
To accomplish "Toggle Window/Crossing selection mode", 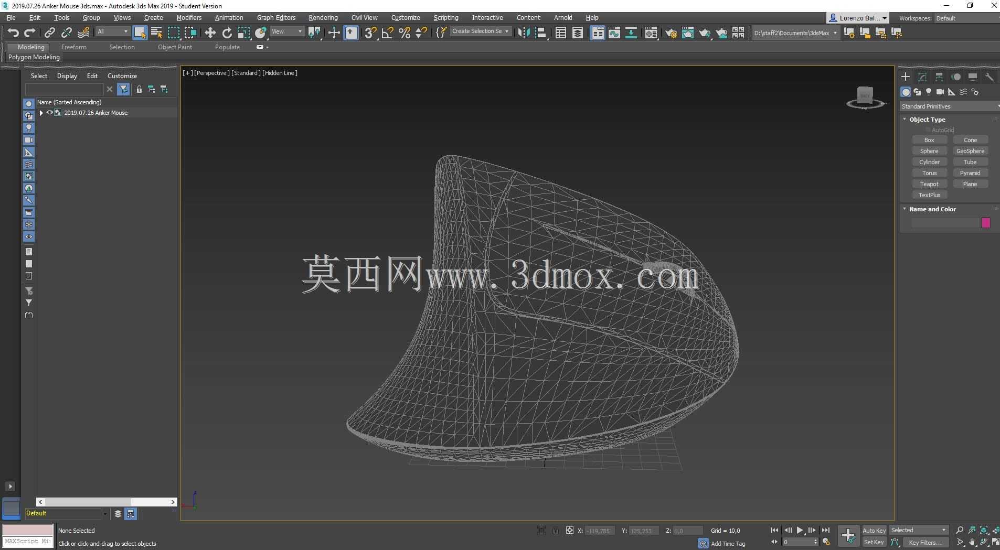I will tap(190, 33).
